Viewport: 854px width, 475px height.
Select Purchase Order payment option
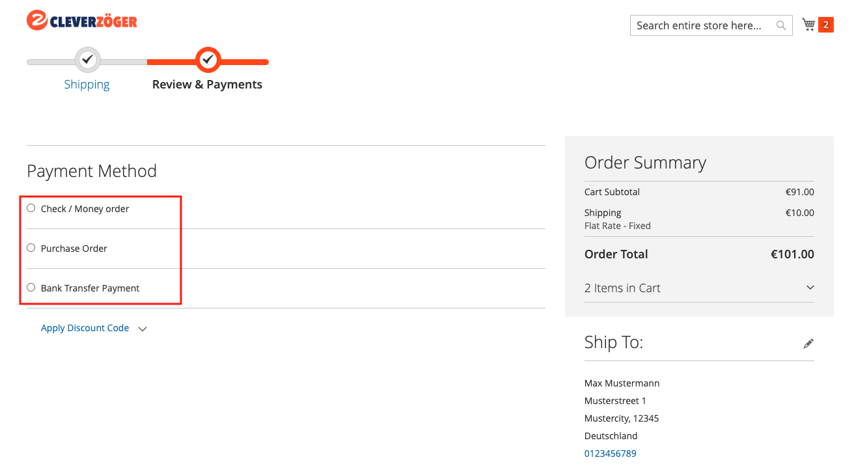click(31, 248)
